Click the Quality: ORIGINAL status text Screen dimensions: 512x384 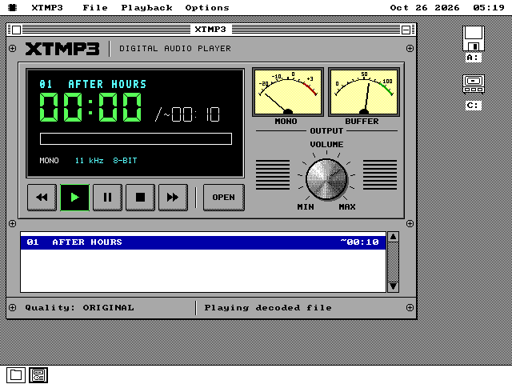pos(80,307)
